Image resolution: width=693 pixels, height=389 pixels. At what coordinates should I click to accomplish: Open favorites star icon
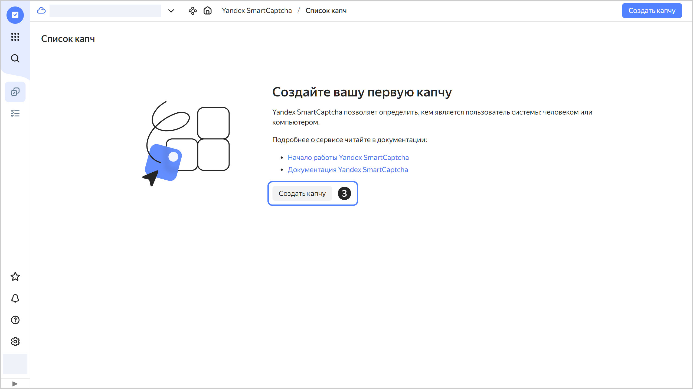click(15, 277)
